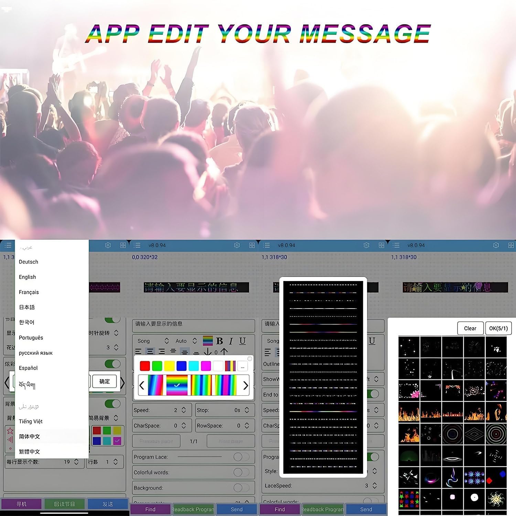Open the Style selector arrows
This screenshot has height=516, width=516.
[x=375, y=471]
